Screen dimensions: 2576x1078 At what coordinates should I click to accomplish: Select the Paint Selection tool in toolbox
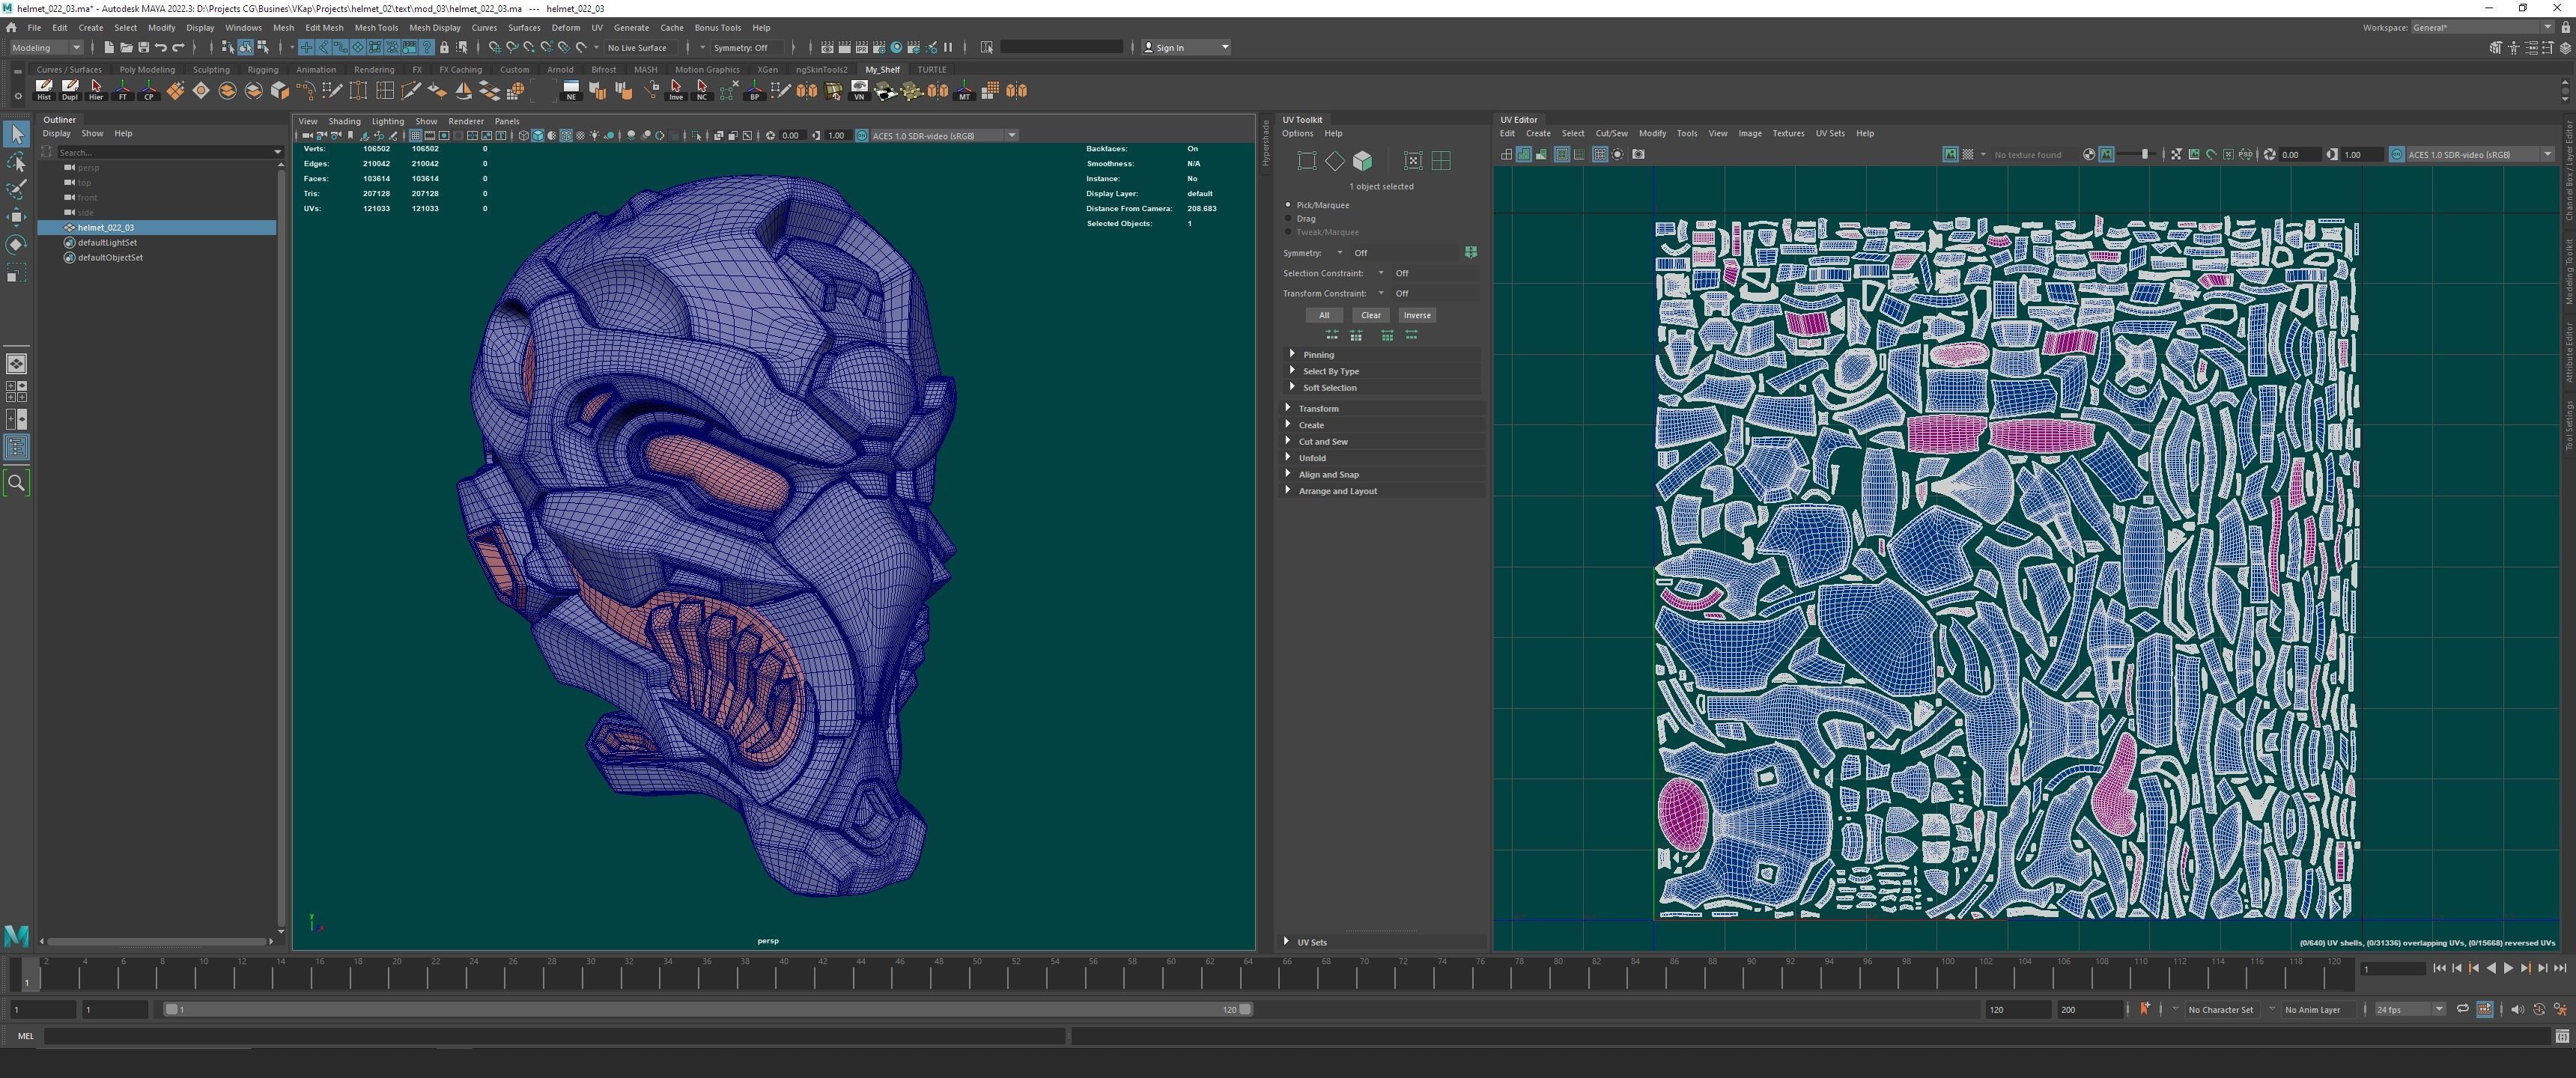click(16, 189)
